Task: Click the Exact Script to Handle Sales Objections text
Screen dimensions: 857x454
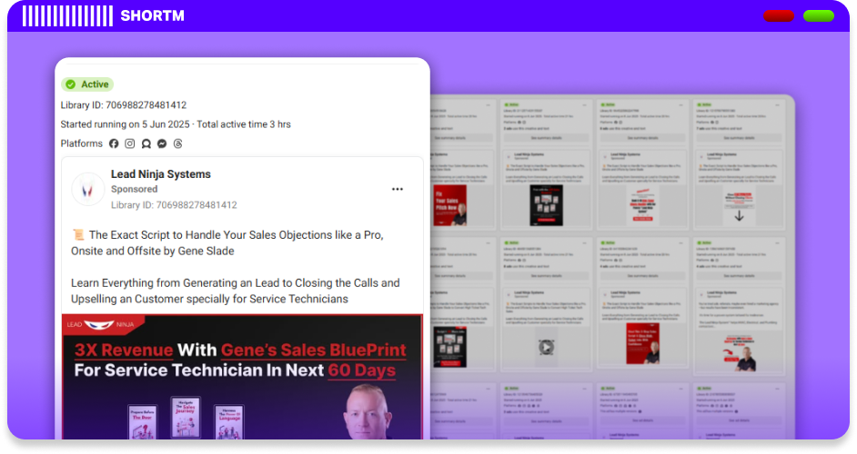Action: point(227,242)
